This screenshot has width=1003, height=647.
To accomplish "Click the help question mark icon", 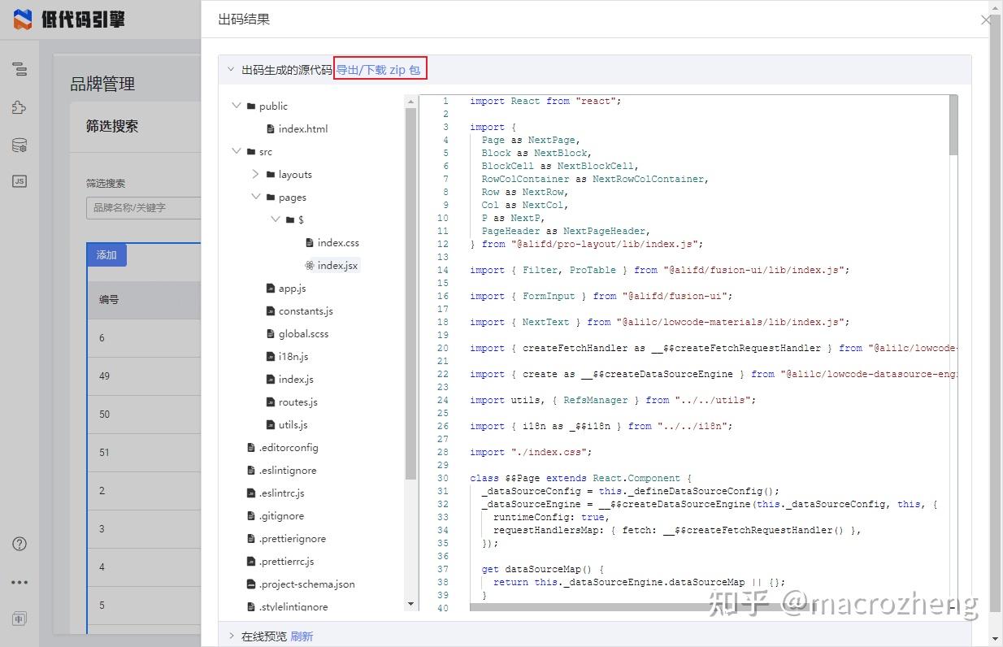I will point(20,544).
